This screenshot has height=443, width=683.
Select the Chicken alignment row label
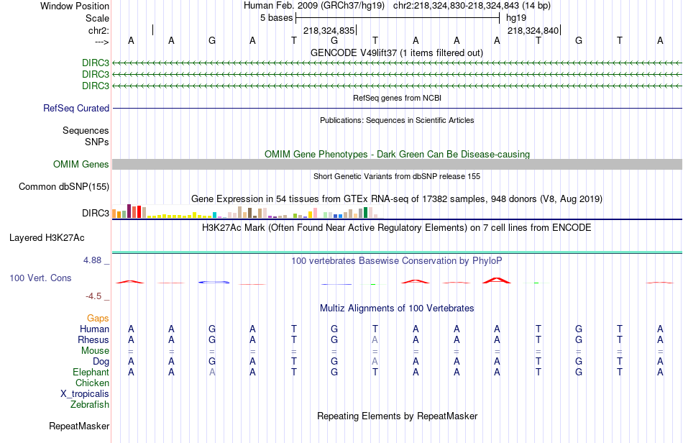[x=92, y=383]
